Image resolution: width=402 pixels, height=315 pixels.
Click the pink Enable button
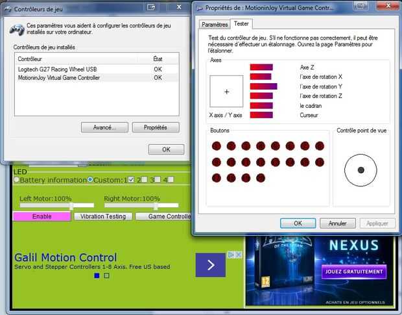pos(41,216)
